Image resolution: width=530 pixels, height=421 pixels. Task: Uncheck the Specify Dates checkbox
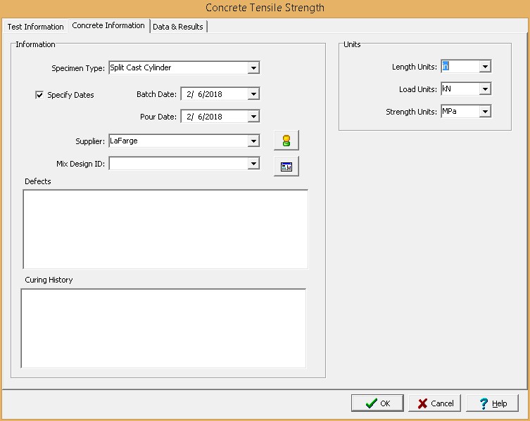(39, 95)
